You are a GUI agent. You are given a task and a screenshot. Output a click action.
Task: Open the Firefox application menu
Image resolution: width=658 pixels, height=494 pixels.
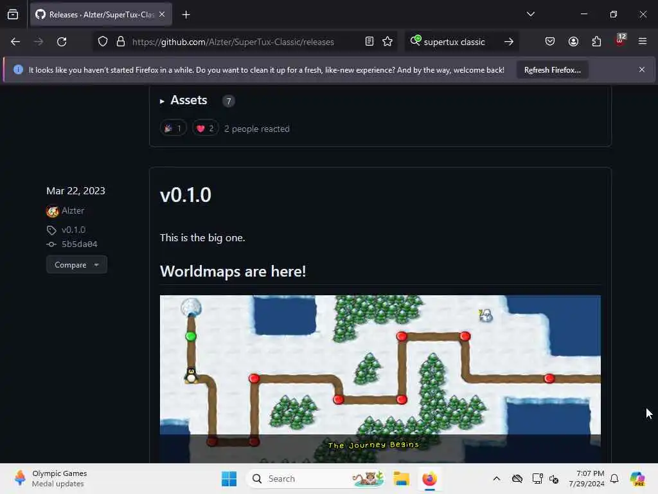[642, 42]
